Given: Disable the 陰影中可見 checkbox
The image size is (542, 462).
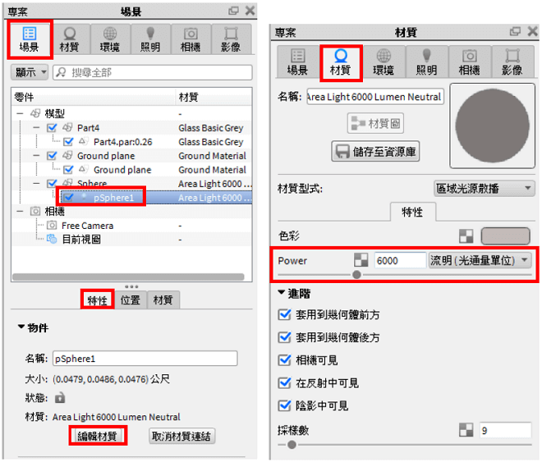Looking at the screenshot, I should tap(284, 405).
